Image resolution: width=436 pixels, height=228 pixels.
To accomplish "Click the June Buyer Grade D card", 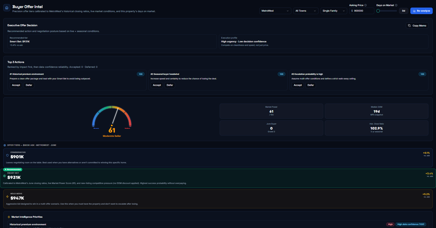I will coord(271,128).
